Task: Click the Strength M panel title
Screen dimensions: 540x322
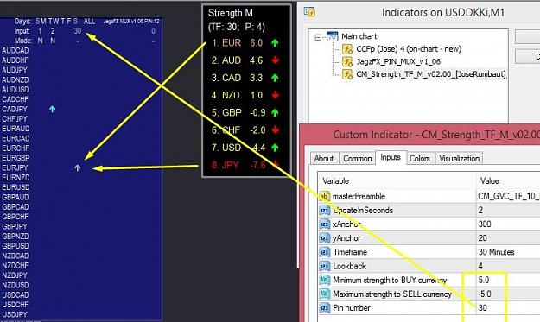Action: (x=231, y=13)
